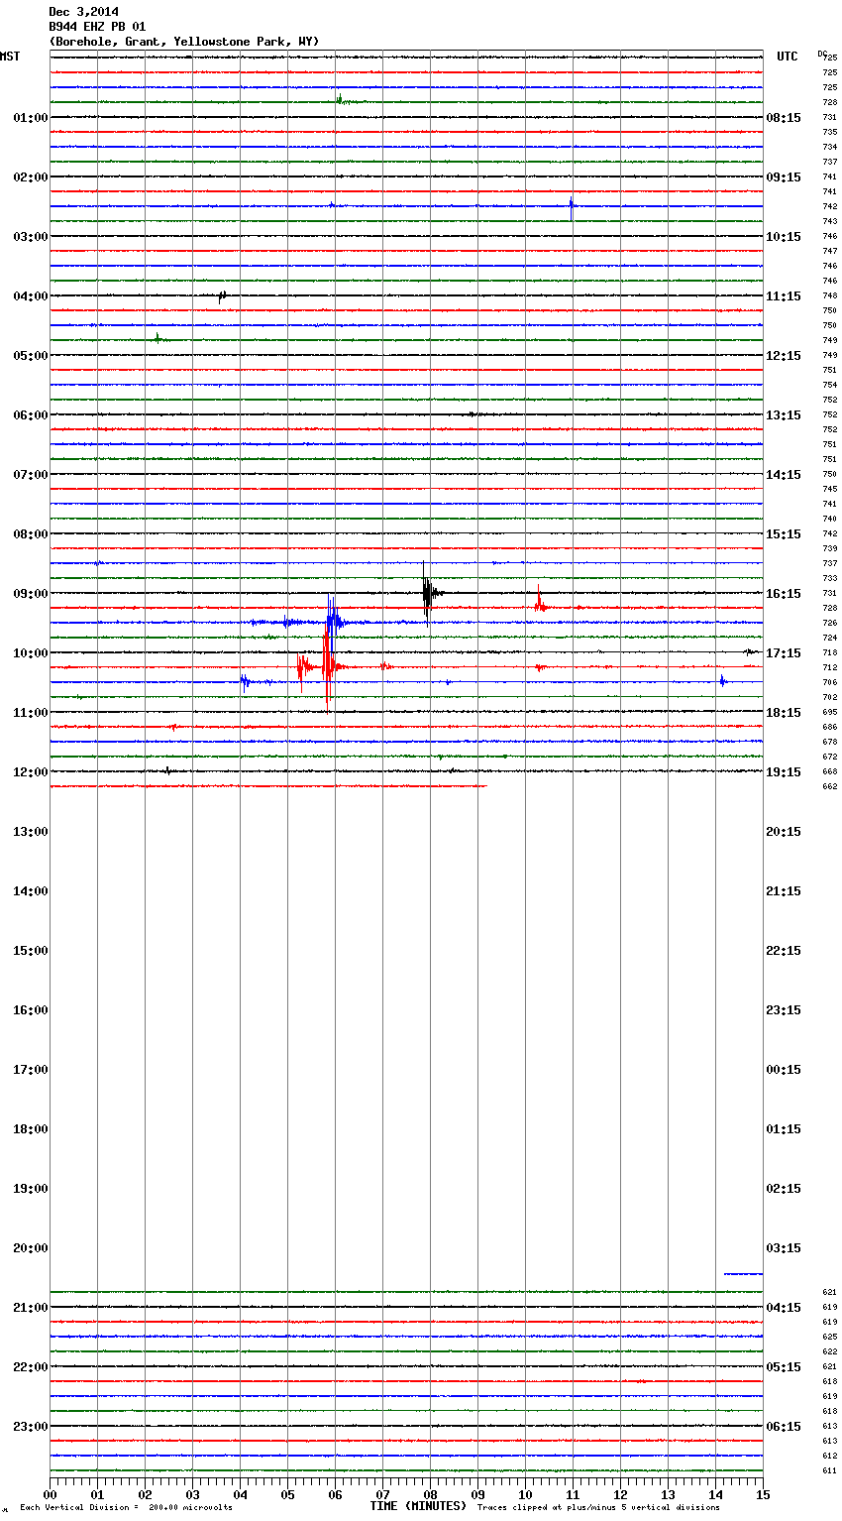
Task: Click the '00' minute tick label
Action: (x=50, y=1494)
